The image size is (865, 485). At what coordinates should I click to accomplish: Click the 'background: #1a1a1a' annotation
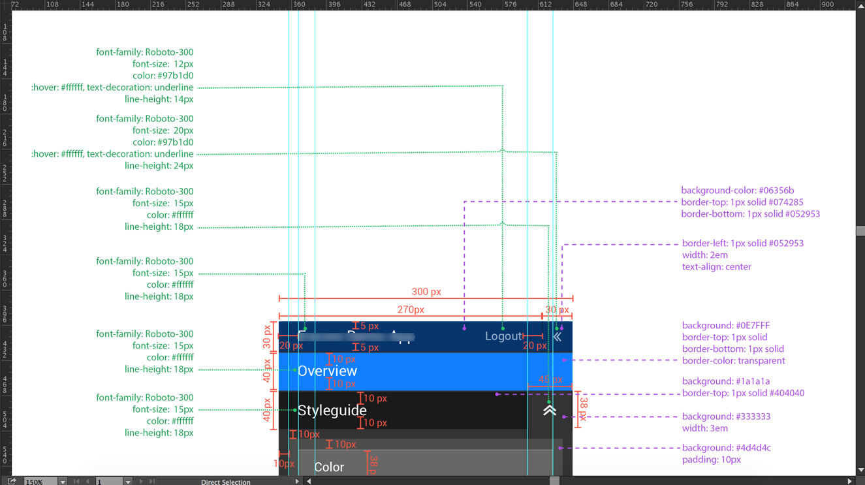[726, 381]
